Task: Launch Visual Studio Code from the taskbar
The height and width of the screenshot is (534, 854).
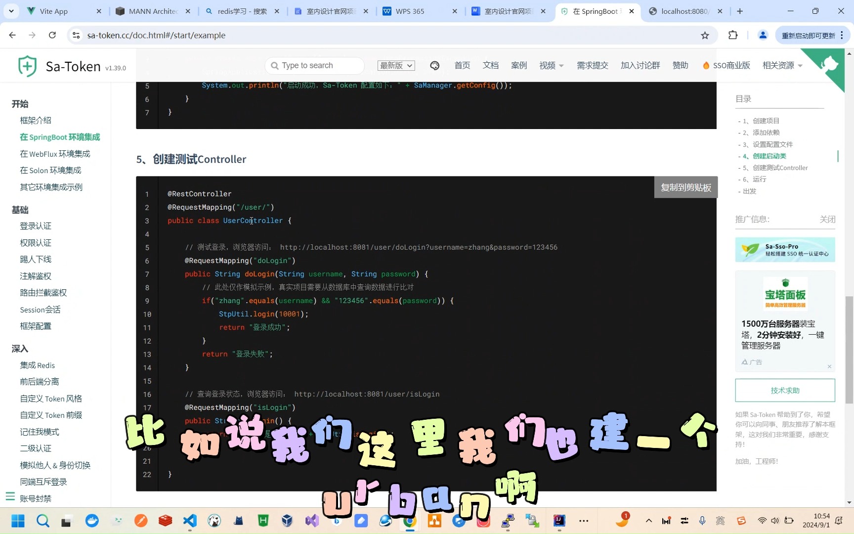Action: click(190, 521)
